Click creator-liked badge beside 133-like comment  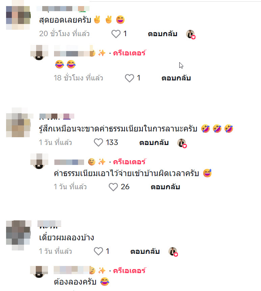tap(182, 143)
